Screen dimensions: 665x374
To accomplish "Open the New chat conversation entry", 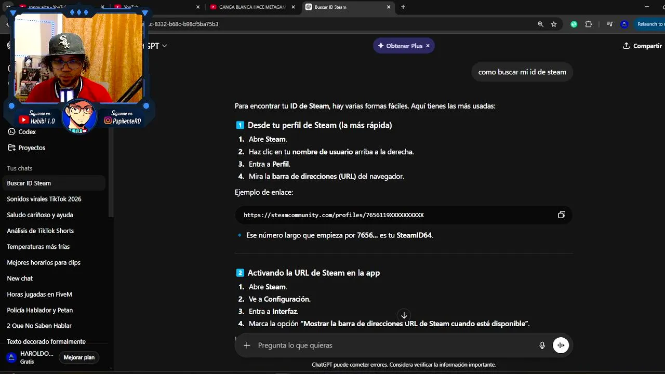I will [x=54, y=278].
